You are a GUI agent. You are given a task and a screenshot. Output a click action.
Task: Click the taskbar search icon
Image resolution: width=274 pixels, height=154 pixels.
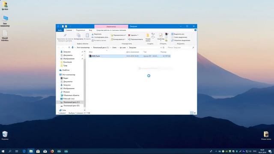pos(10,151)
